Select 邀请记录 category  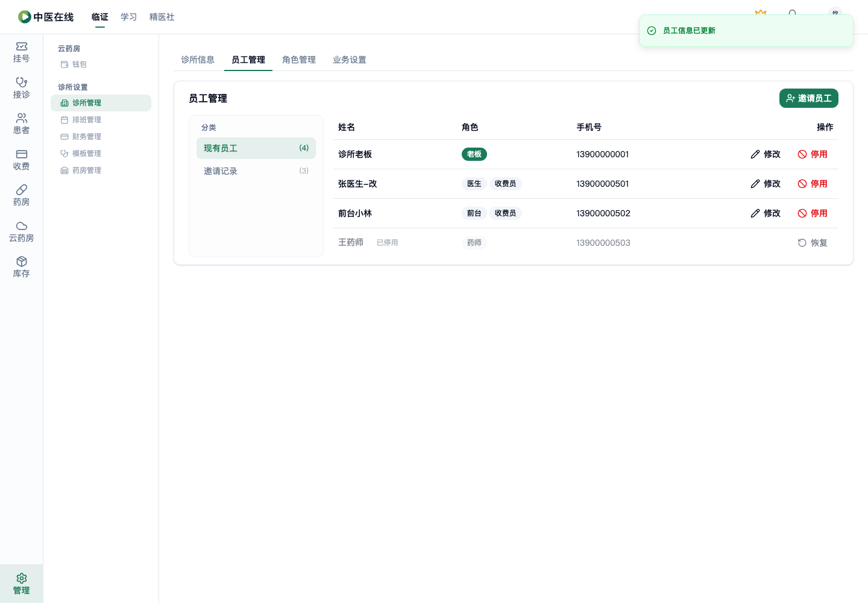pos(256,171)
